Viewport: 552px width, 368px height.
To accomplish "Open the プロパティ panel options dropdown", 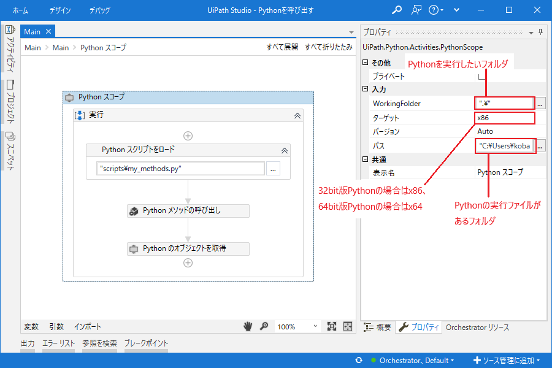I will click(x=531, y=33).
